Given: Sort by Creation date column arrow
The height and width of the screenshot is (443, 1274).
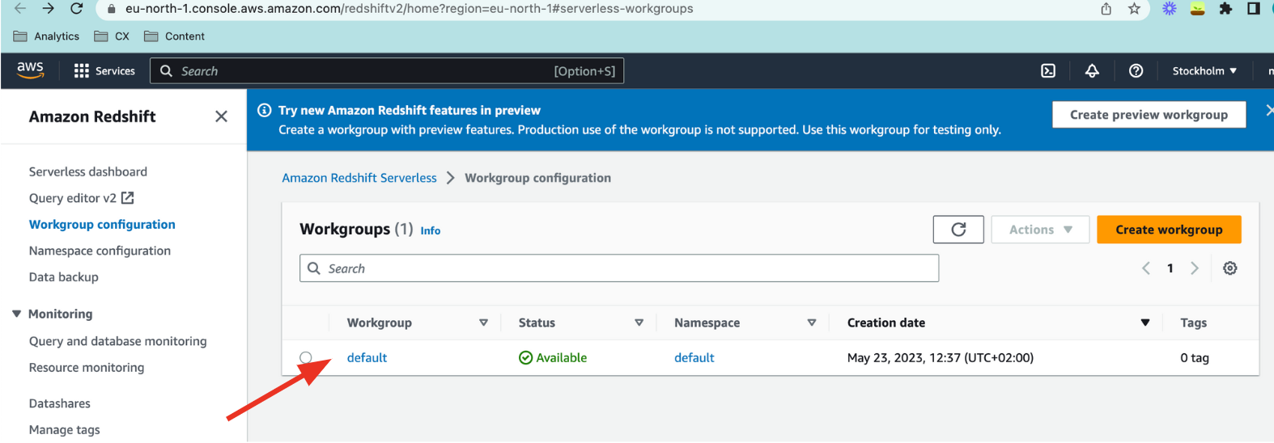Looking at the screenshot, I should (x=1145, y=323).
